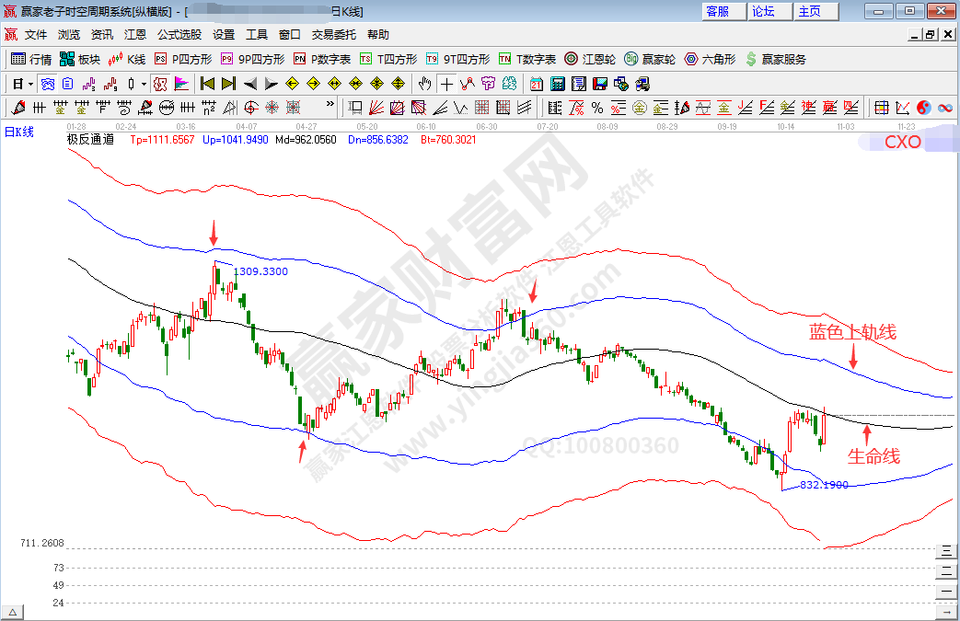The width and height of the screenshot is (960, 621).
Task: Click the triangle button at bottom-left corner
Action: coord(13,612)
